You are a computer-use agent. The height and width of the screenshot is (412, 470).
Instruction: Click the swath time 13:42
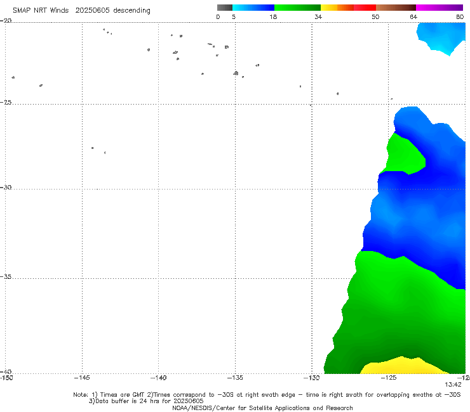click(x=453, y=385)
